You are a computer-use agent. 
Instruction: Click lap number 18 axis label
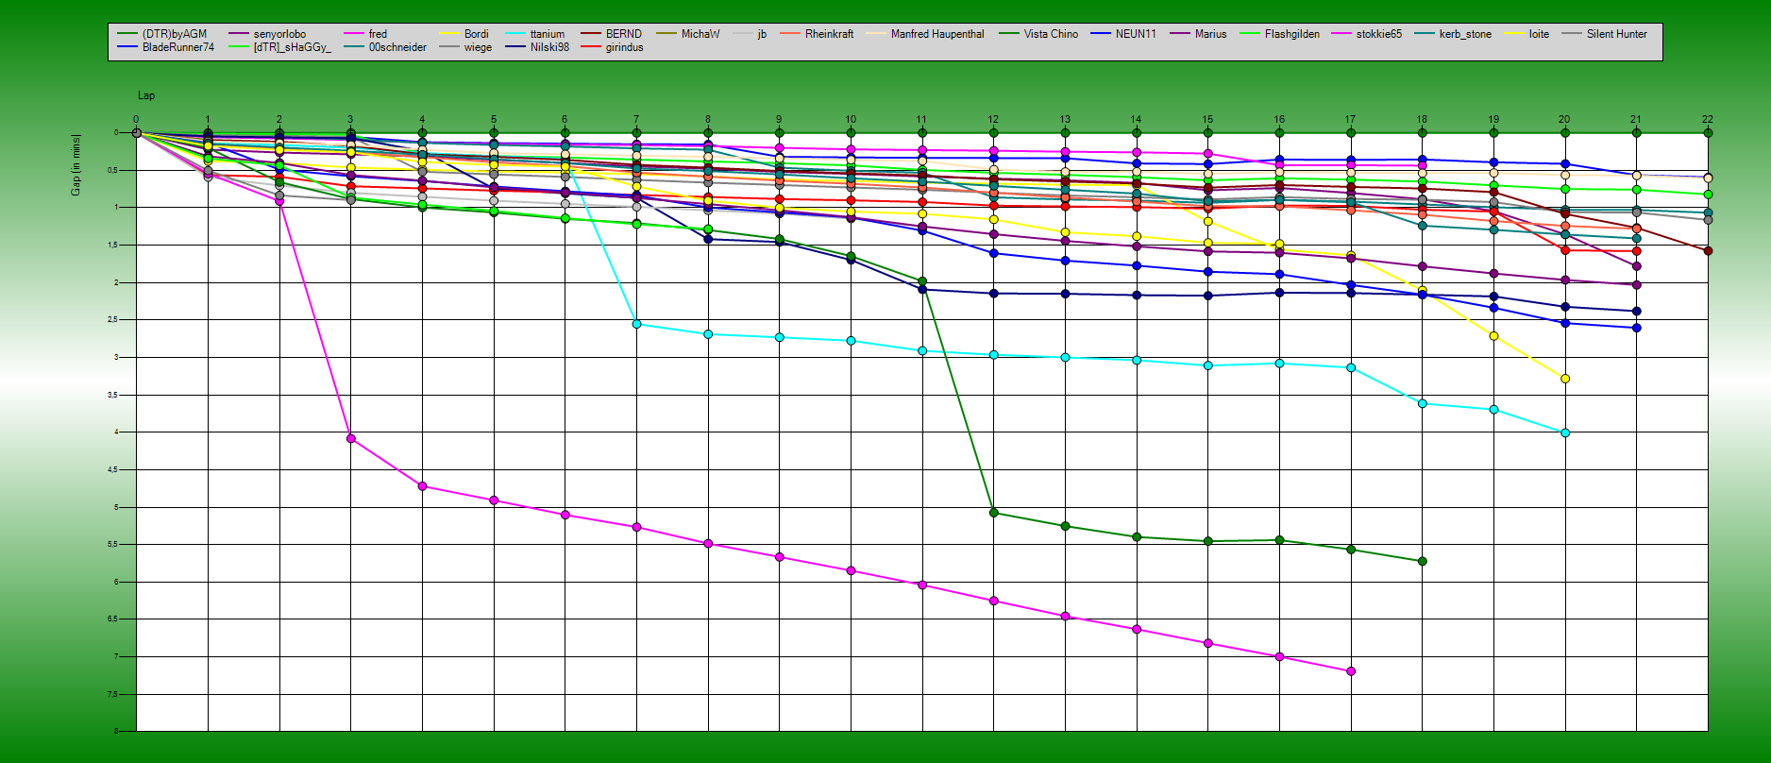pyautogui.click(x=1422, y=120)
